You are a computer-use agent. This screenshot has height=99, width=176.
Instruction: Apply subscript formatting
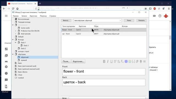point(119,61)
